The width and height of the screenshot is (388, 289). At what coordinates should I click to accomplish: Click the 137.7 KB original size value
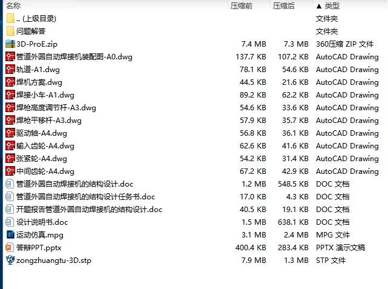click(x=251, y=57)
